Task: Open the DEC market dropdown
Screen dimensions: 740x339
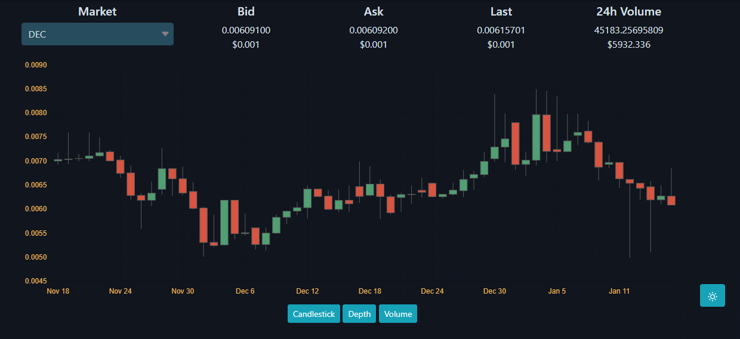Action: [x=97, y=34]
